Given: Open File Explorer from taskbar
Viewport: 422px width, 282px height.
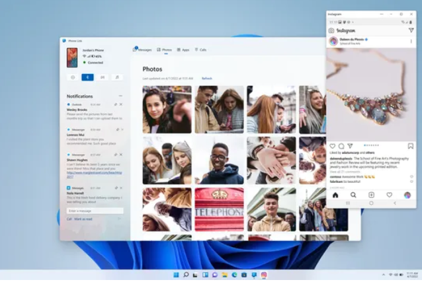Looking at the screenshot, I should [225, 275].
